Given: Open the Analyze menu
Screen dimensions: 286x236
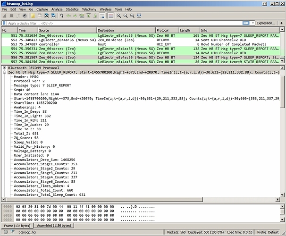Looking at the screenshot, I should [57, 9].
